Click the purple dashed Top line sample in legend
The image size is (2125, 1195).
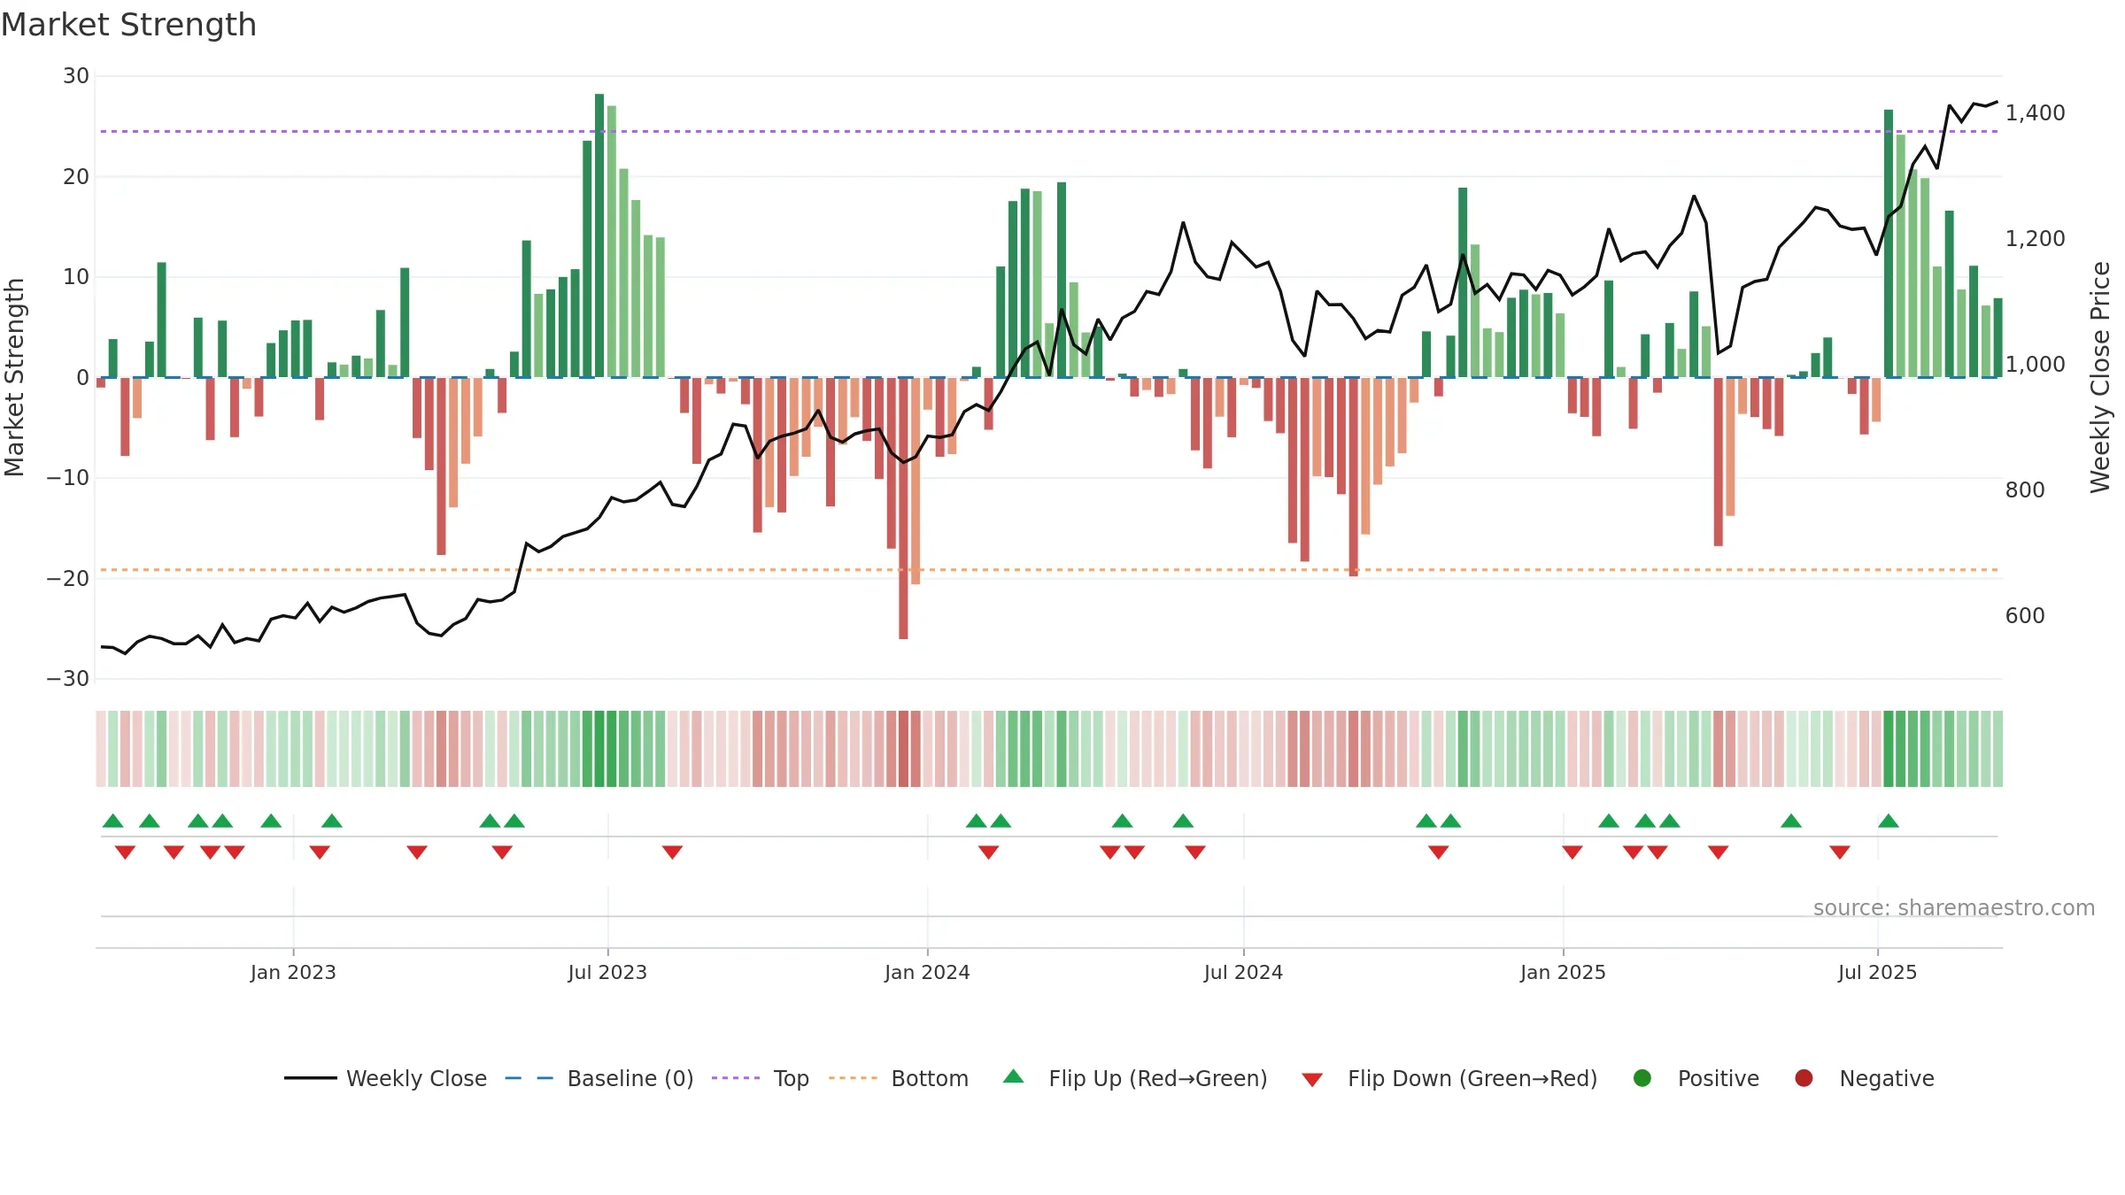coord(736,1078)
